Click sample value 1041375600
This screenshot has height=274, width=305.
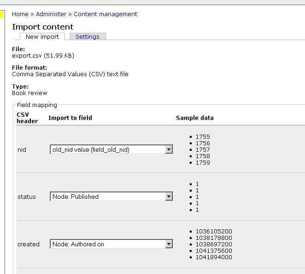click(214, 250)
